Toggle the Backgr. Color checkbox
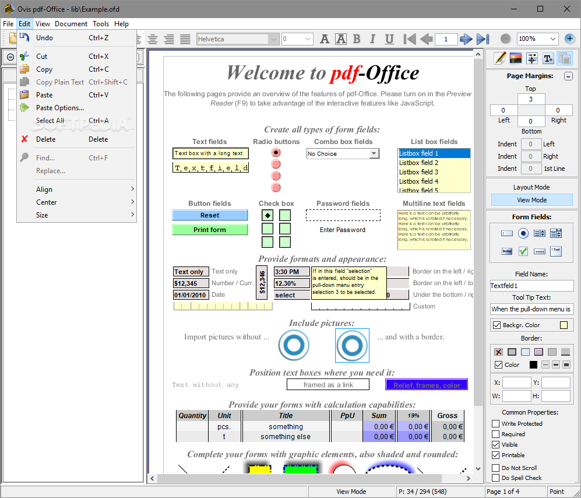581x498 pixels. (497, 325)
